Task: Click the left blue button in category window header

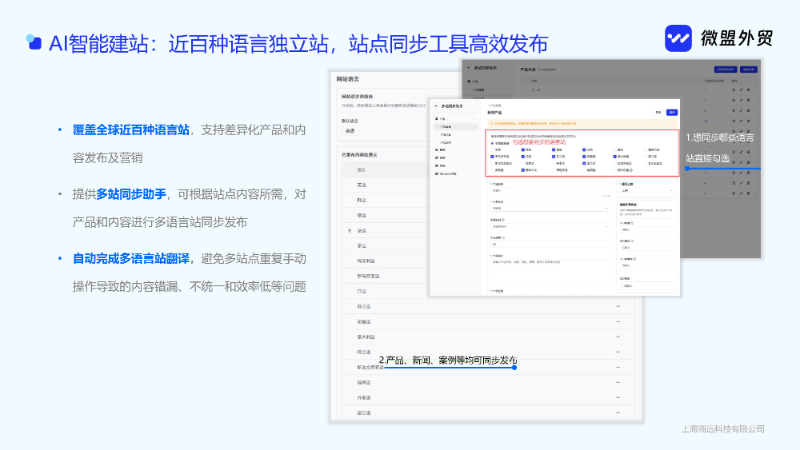Action: (x=726, y=70)
